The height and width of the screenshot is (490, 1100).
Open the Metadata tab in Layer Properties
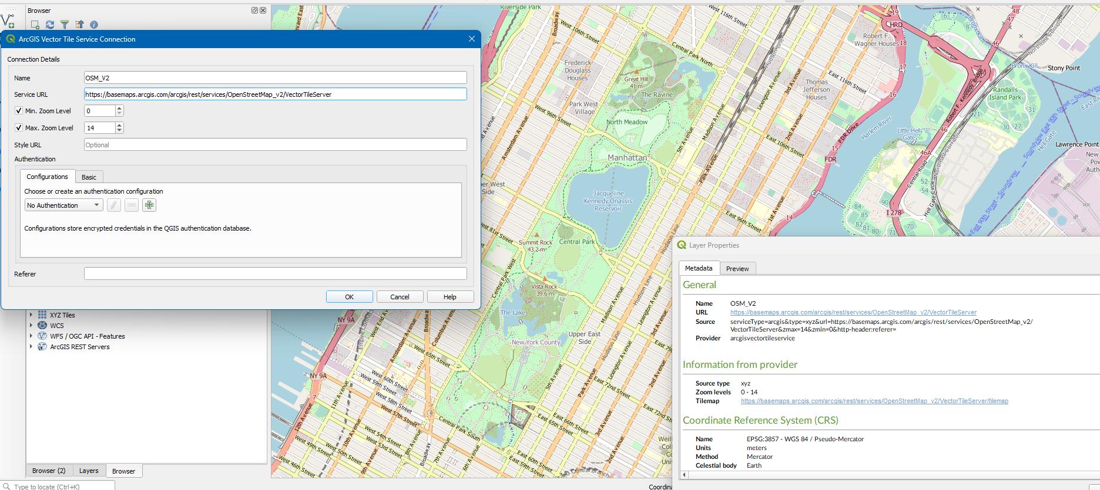click(x=699, y=268)
